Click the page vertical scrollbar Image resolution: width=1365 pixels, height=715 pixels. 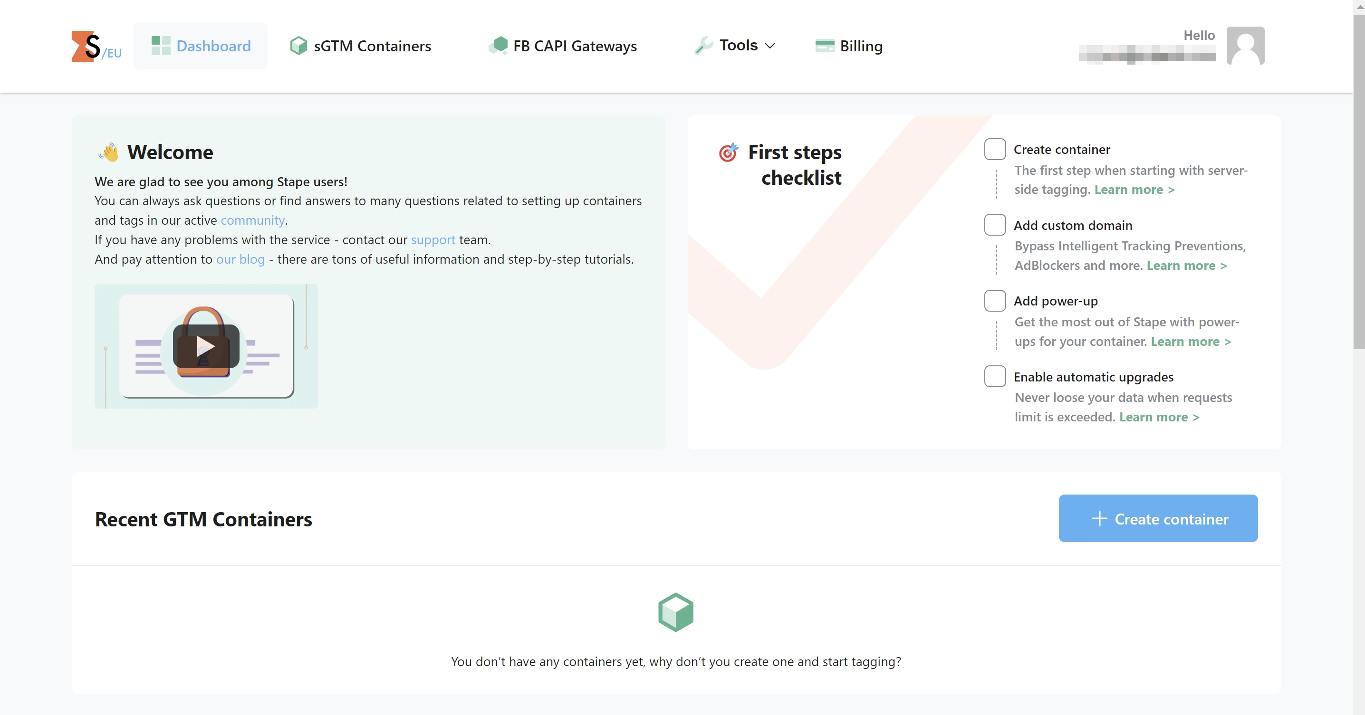1359,180
